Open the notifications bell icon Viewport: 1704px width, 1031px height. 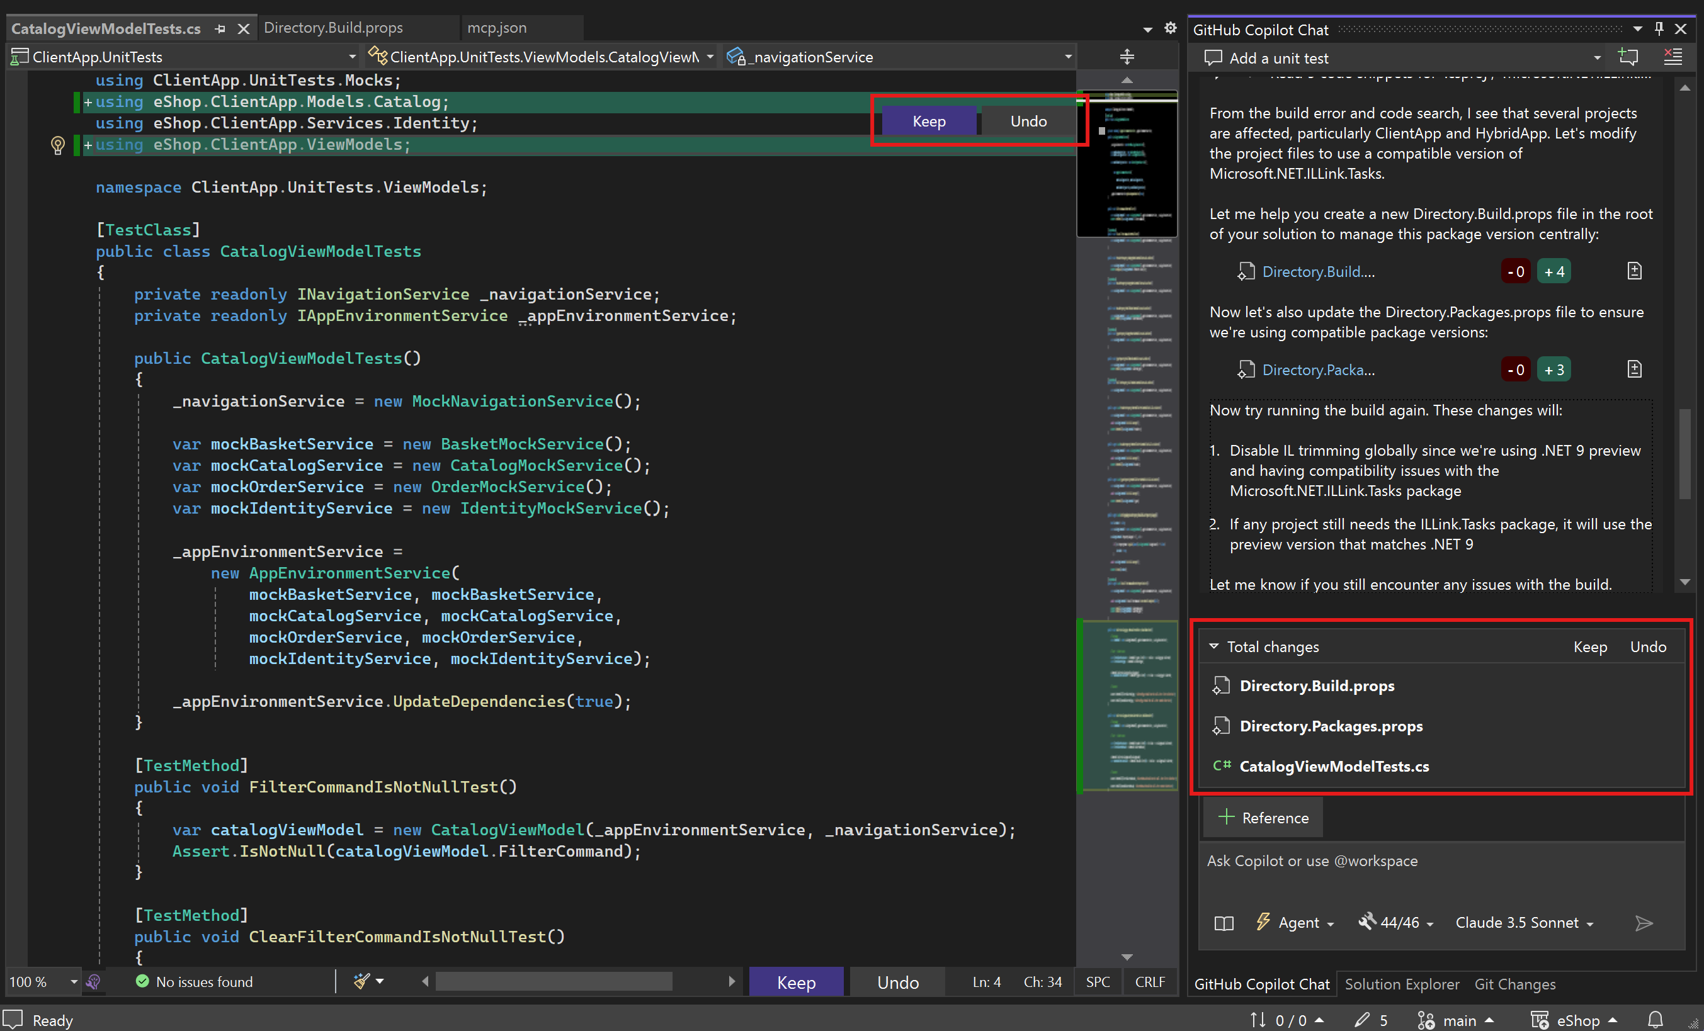[1655, 1019]
